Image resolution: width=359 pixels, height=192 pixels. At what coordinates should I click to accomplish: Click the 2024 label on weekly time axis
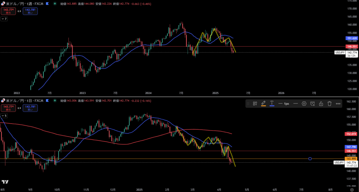click(148, 93)
